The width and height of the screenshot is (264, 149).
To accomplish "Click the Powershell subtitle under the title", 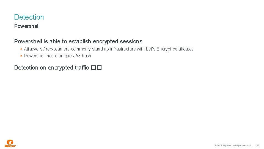I will 27,26.
